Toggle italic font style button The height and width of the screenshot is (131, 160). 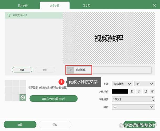pyautogui.click(x=139, y=91)
